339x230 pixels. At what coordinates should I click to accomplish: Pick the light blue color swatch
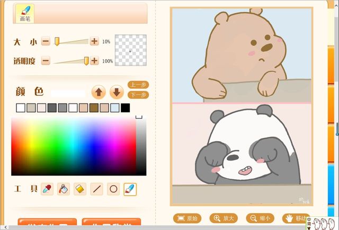pyautogui.click(x=115, y=108)
